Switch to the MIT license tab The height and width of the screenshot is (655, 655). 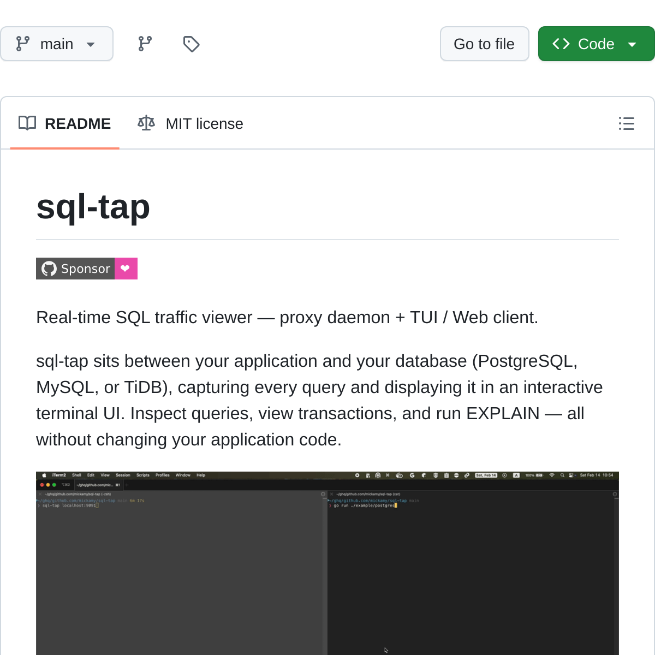click(x=205, y=123)
